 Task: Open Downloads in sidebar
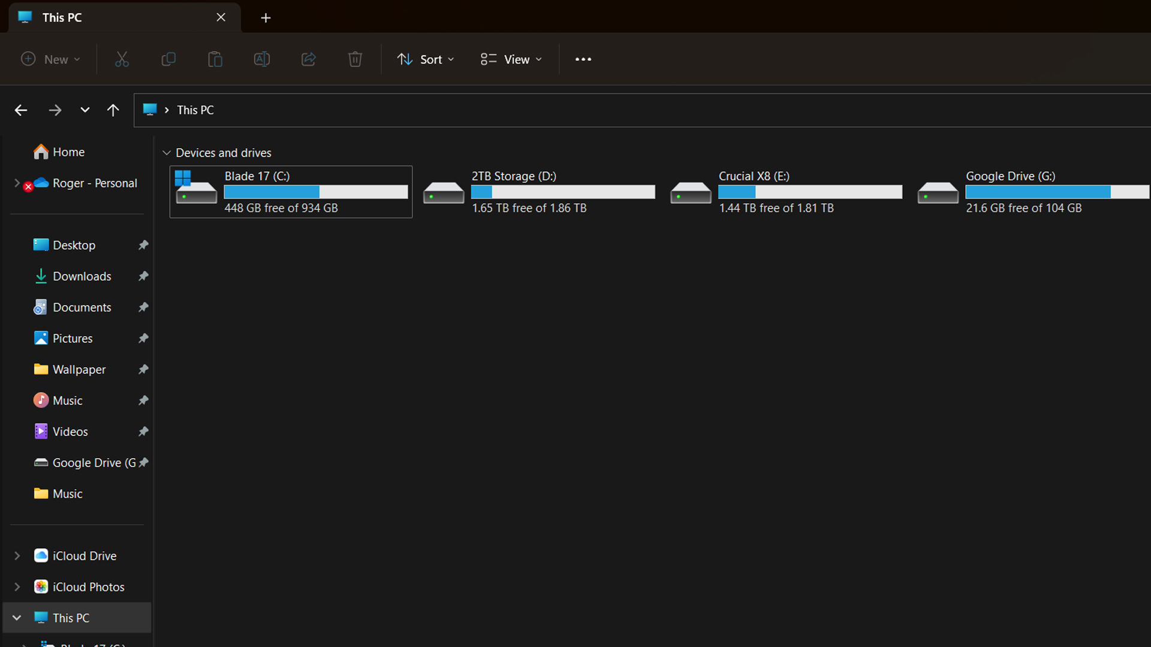pos(82,276)
